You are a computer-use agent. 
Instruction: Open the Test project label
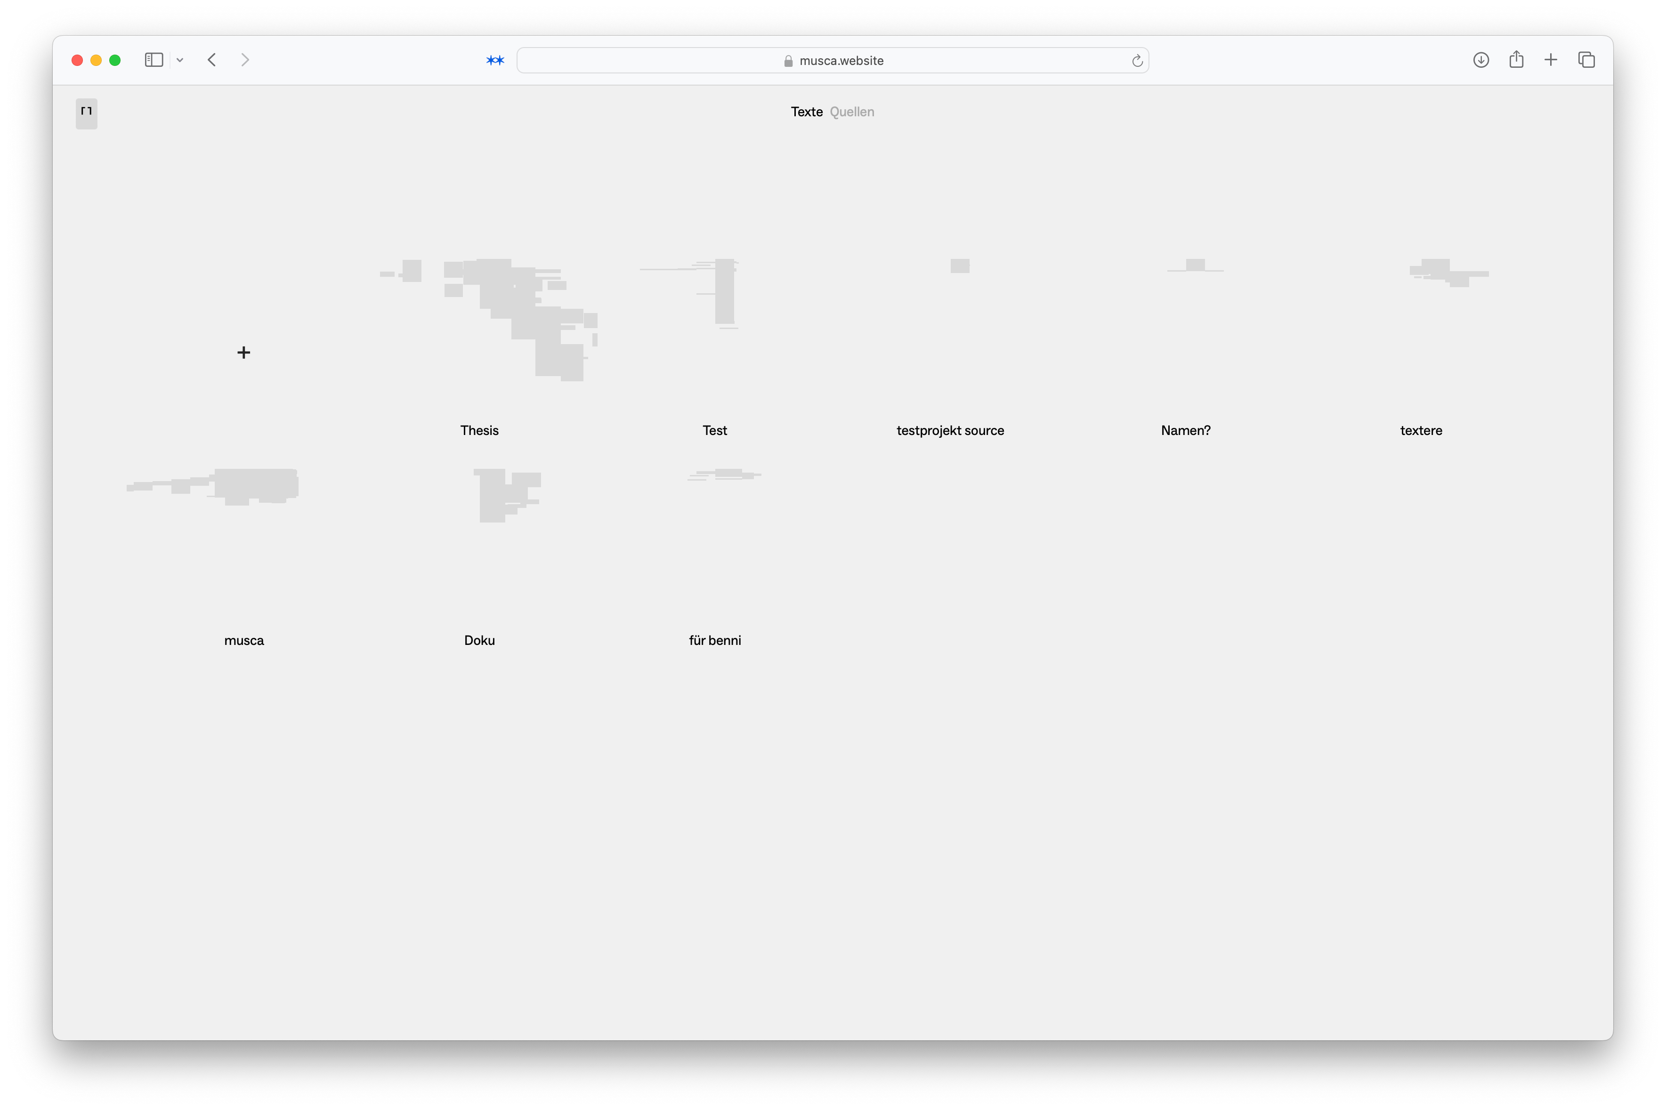714,430
